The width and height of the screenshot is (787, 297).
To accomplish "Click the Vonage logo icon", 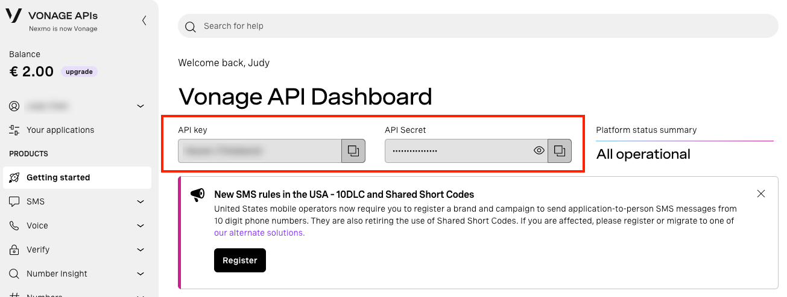I will (13, 16).
